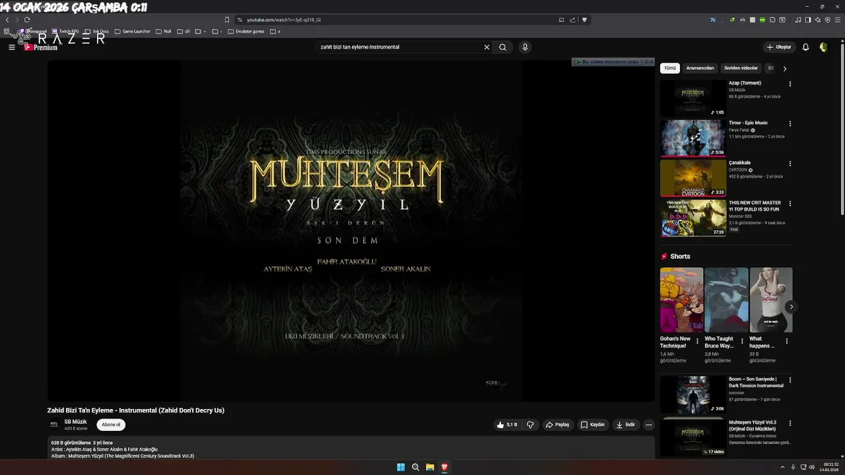Open options for THIS NEW CRIT MASTER video
The image size is (845, 475).
[790, 204]
